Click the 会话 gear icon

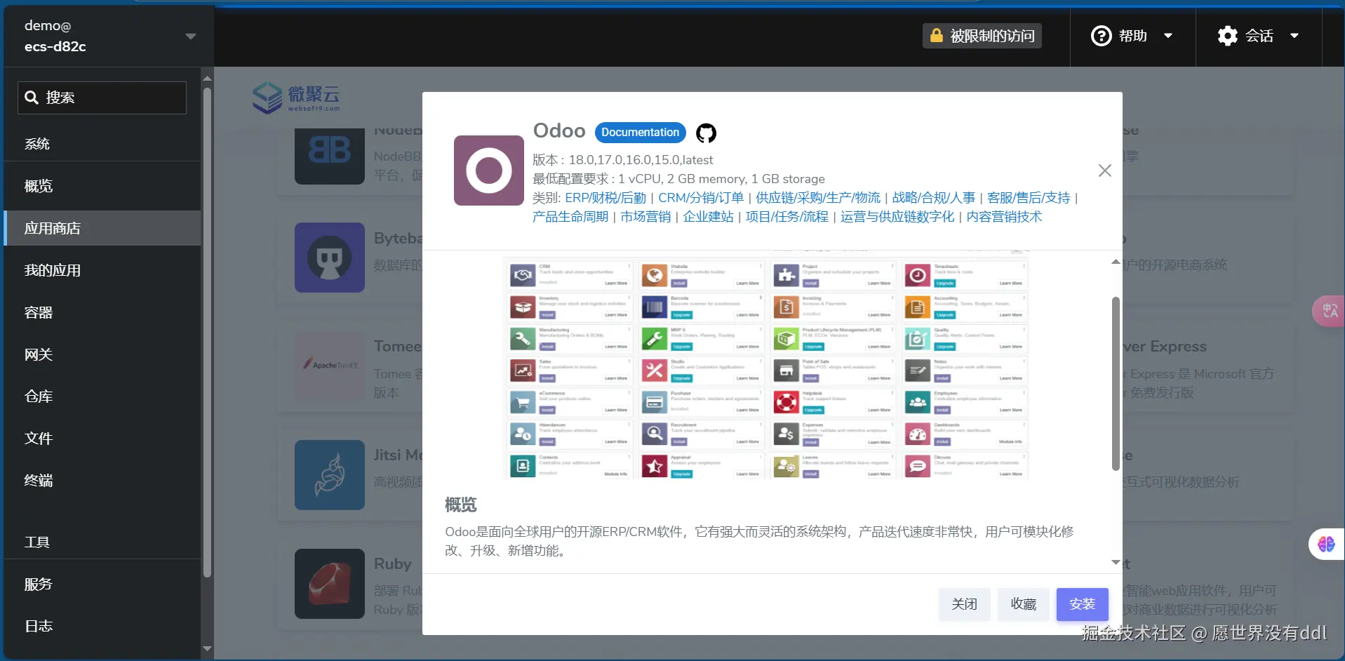[1227, 35]
